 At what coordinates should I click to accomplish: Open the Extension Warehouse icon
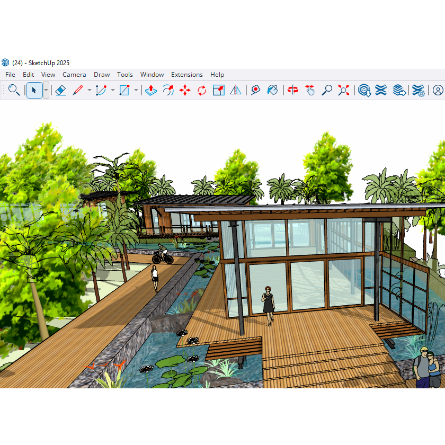(381, 90)
